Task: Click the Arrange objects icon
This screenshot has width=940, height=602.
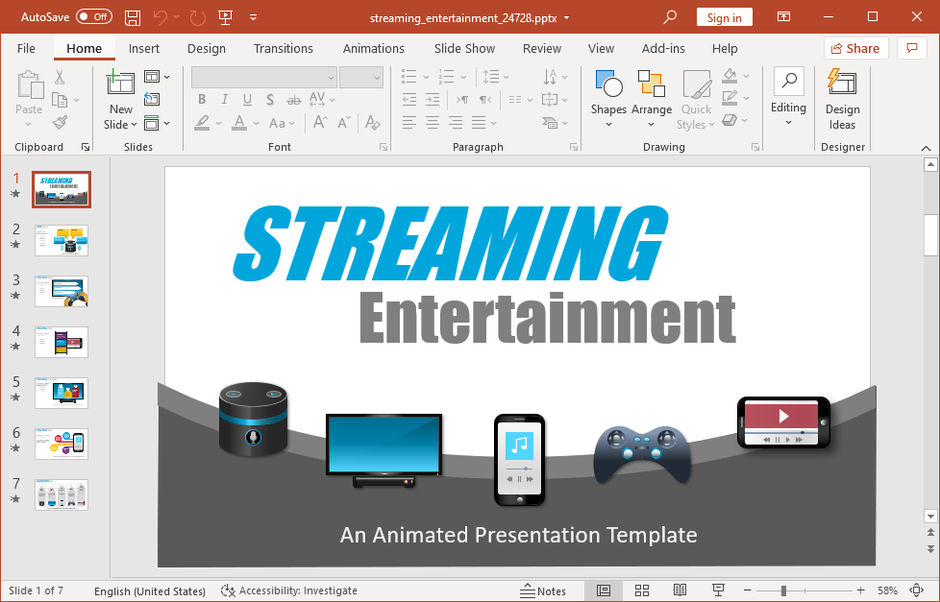Action: (x=651, y=94)
